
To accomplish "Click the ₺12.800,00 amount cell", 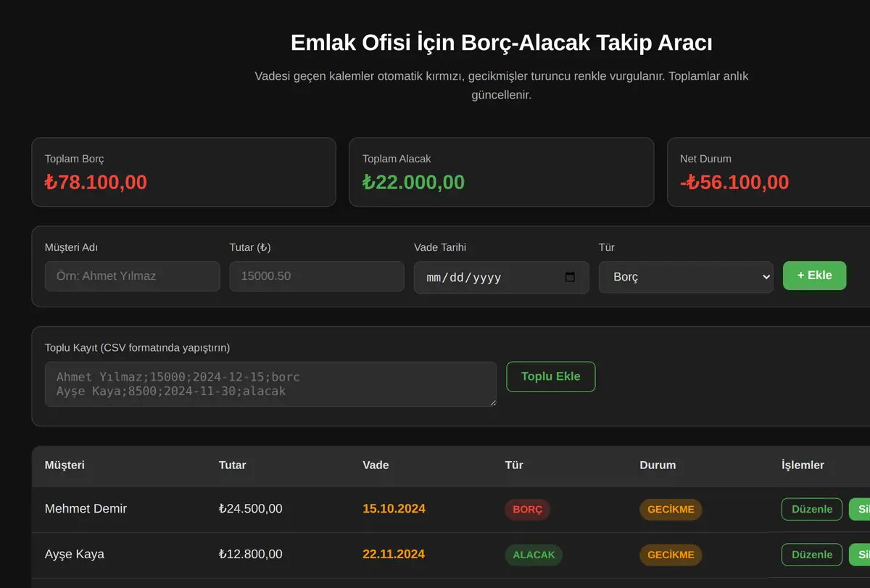I will click(x=251, y=555).
